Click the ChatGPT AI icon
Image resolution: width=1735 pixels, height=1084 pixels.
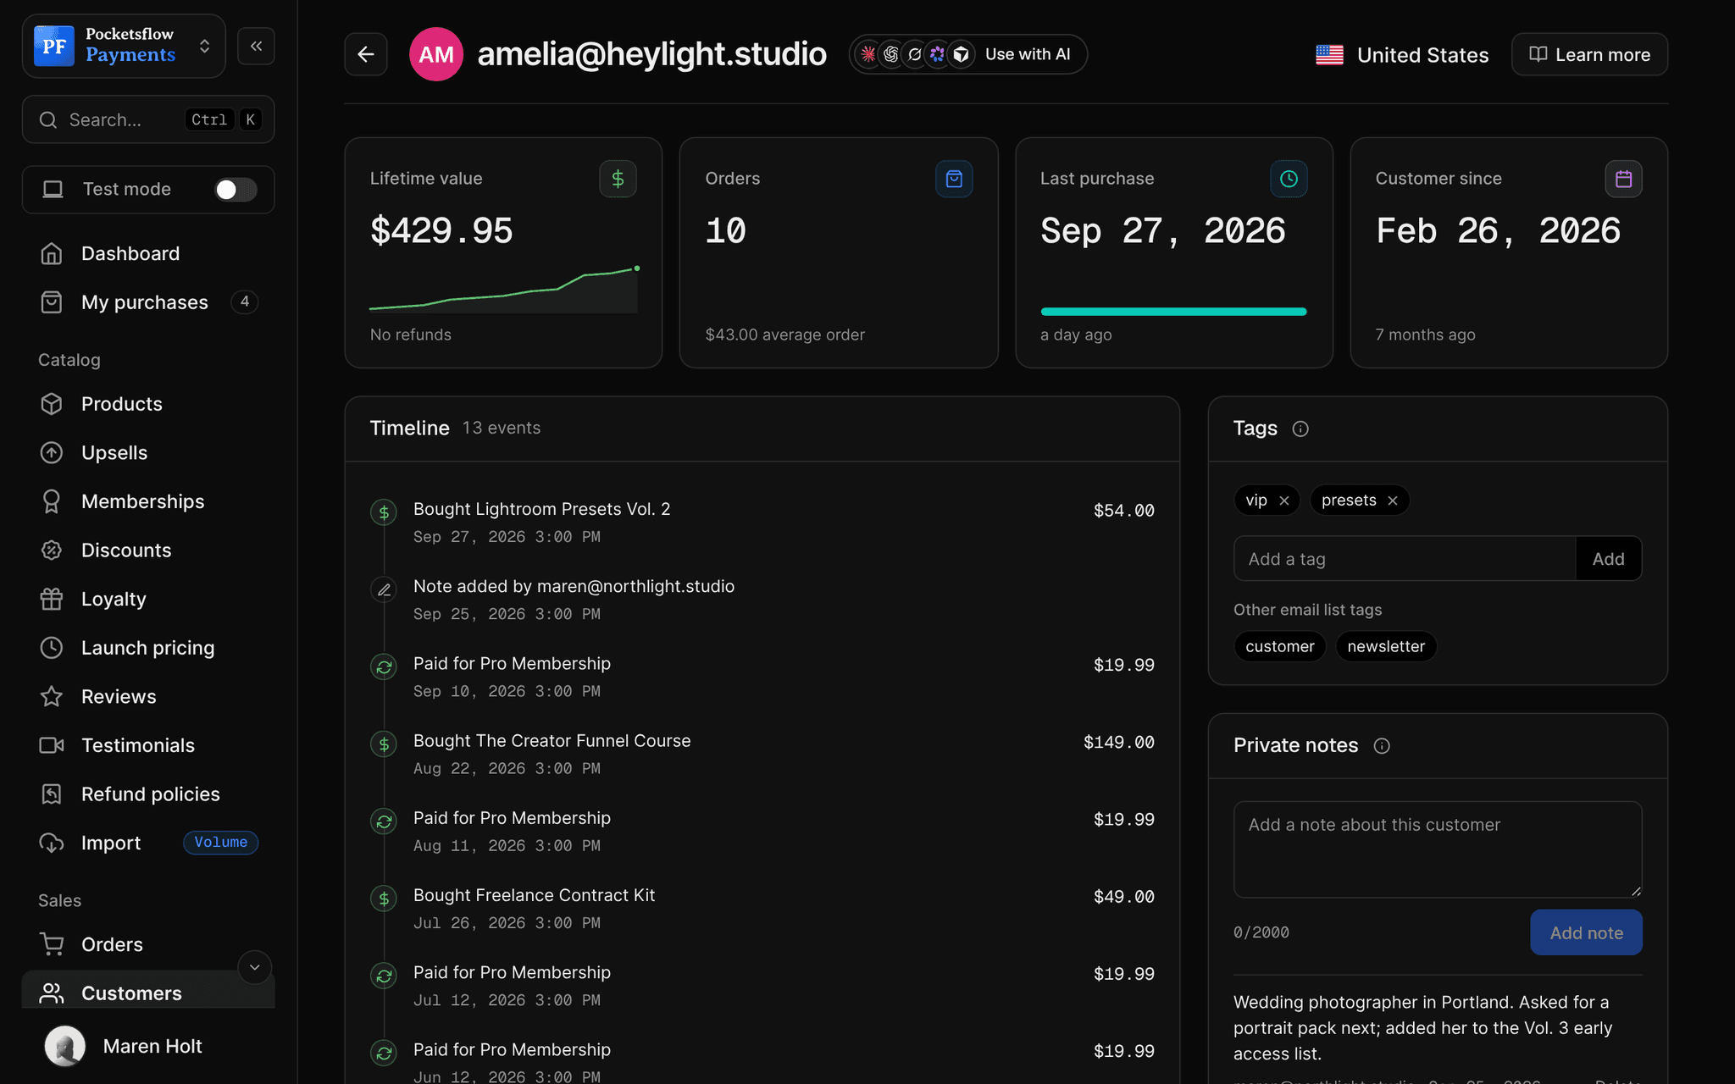click(x=891, y=54)
